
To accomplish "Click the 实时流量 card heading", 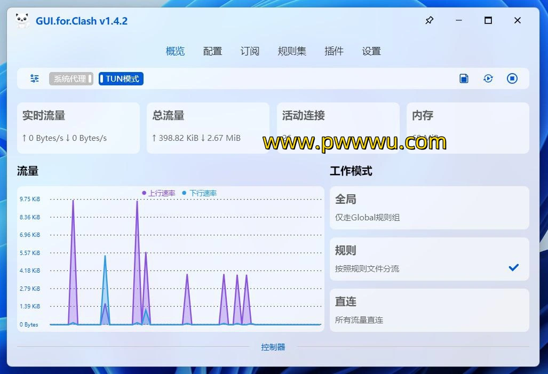I will (44, 115).
